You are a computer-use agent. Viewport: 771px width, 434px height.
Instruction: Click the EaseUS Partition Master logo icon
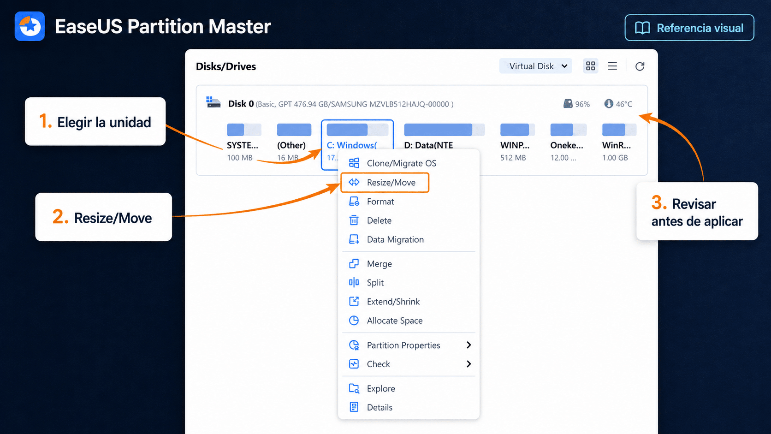tap(30, 26)
